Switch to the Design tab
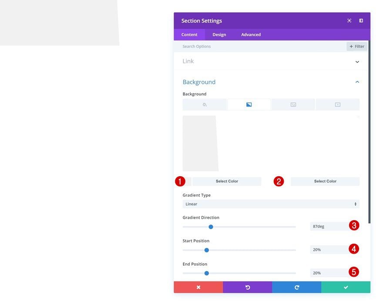This screenshot has height=305, width=383. tap(219, 35)
